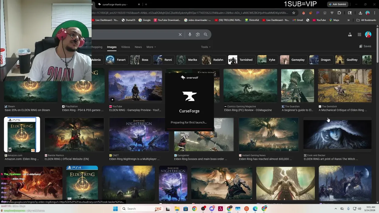Open File Explorer from the taskbar
This screenshot has width=379, height=213.
[177, 209]
